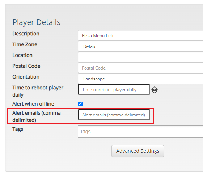The width and height of the screenshot is (203, 178).
Task: Click the Alert when offline label text
Action: (x=33, y=104)
